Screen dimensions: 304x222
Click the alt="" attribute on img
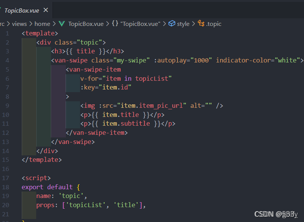[201, 105]
